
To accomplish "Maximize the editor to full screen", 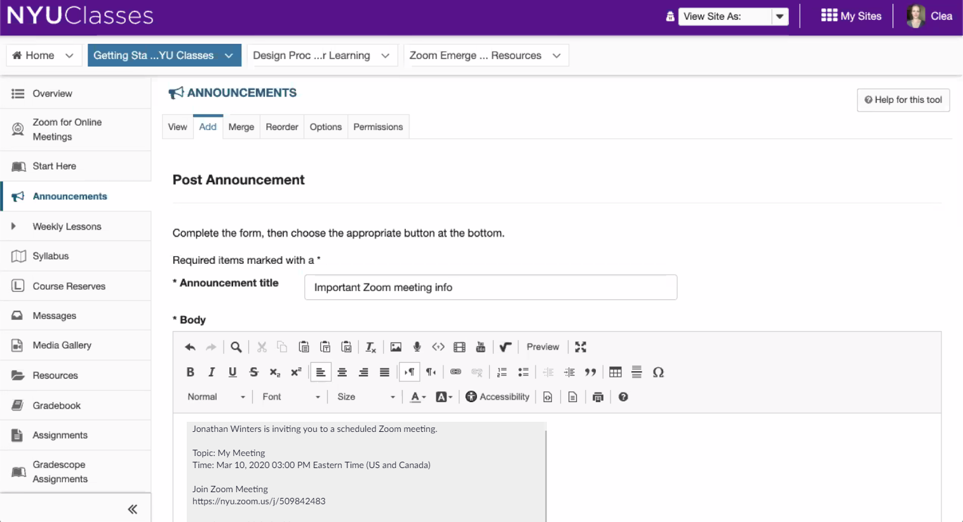I will [581, 347].
